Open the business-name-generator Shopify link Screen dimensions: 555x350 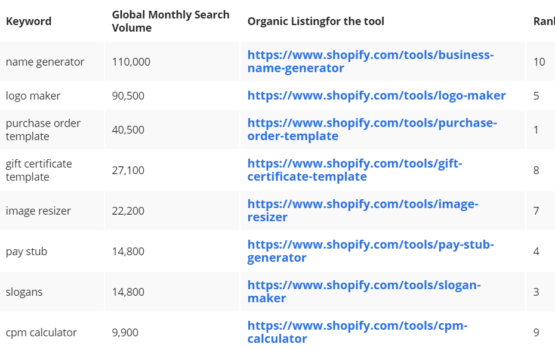[370, 61]
